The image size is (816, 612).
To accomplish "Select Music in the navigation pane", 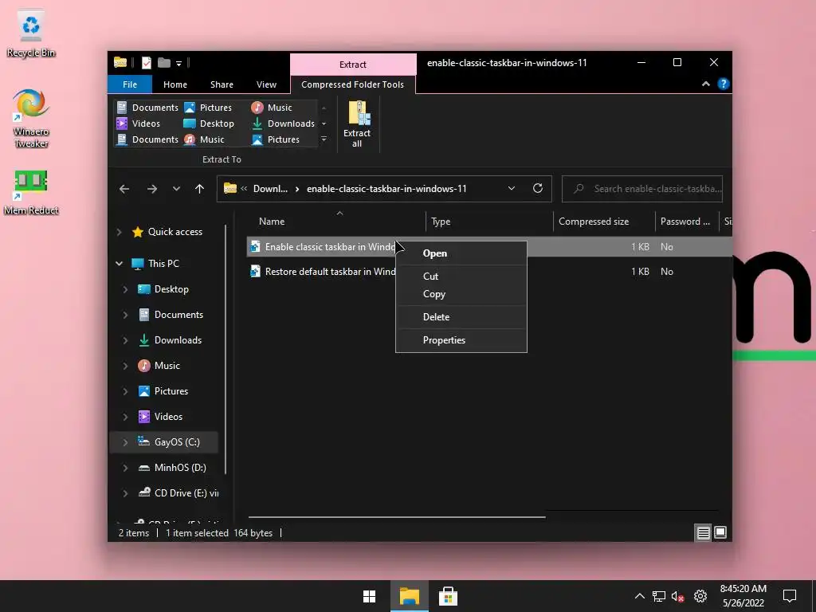I will coord(167,366).
